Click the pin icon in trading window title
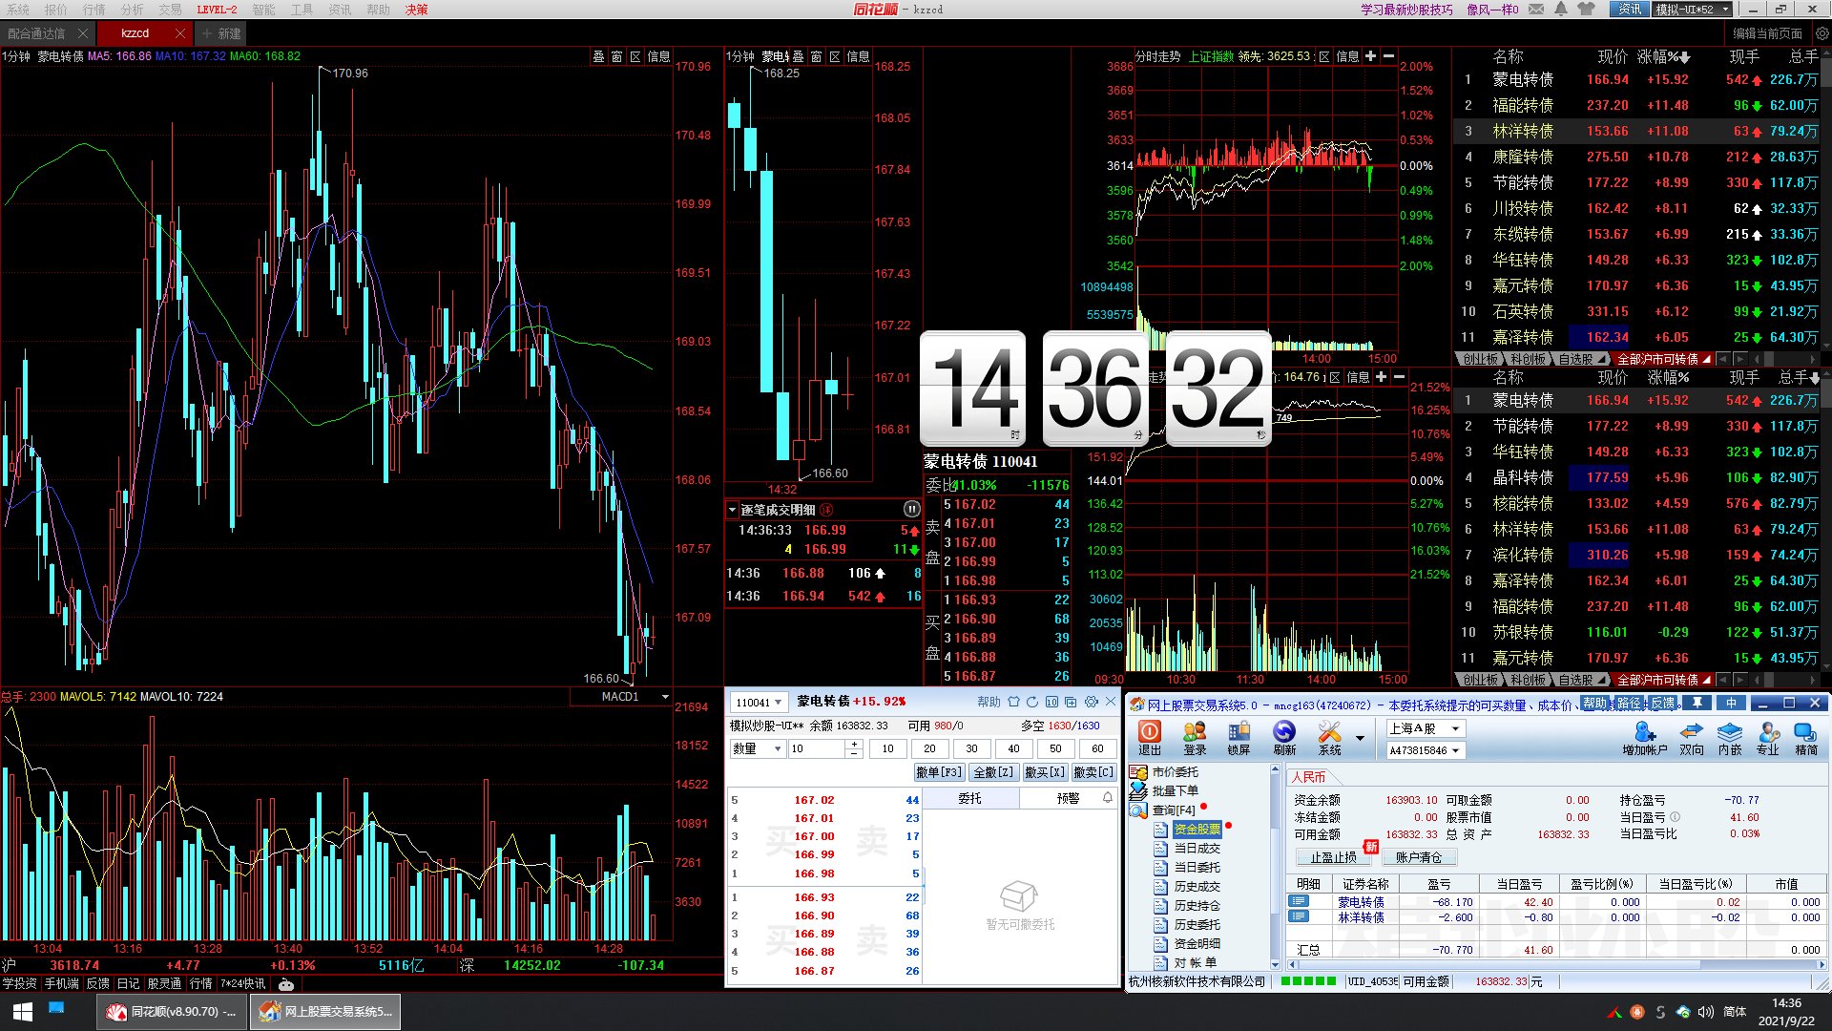 tap(1697, 703)
